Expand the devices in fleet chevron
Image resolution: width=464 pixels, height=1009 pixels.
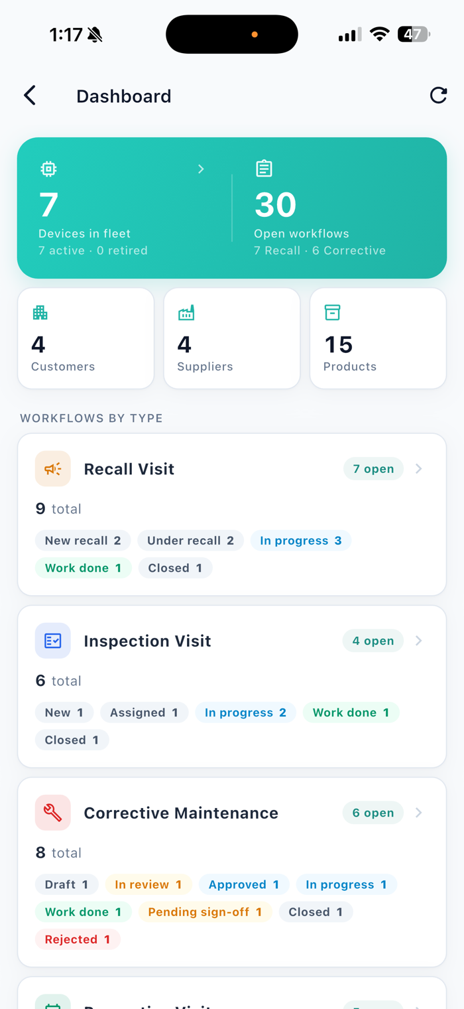[201, 169]
